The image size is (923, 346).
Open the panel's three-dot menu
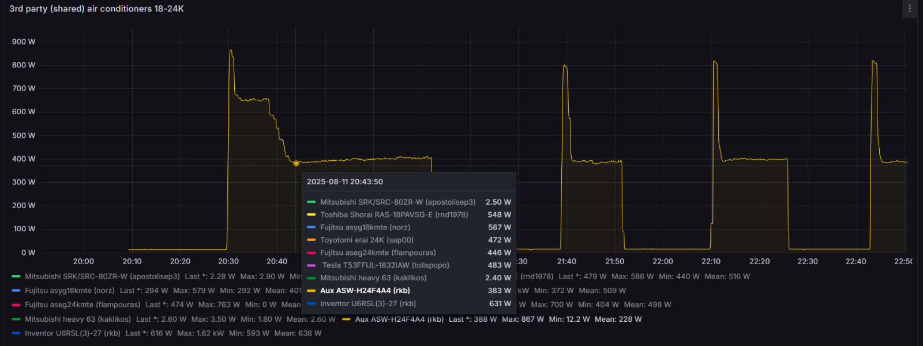point(910,9)
